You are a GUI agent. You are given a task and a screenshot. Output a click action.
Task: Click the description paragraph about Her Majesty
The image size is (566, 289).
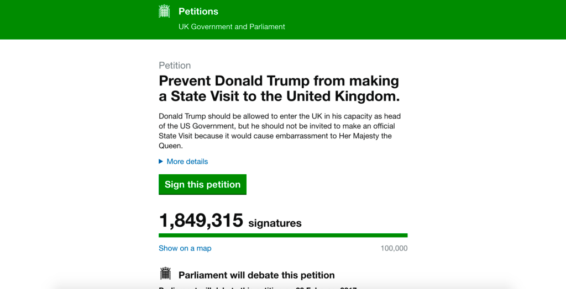(x=280, y=131)
